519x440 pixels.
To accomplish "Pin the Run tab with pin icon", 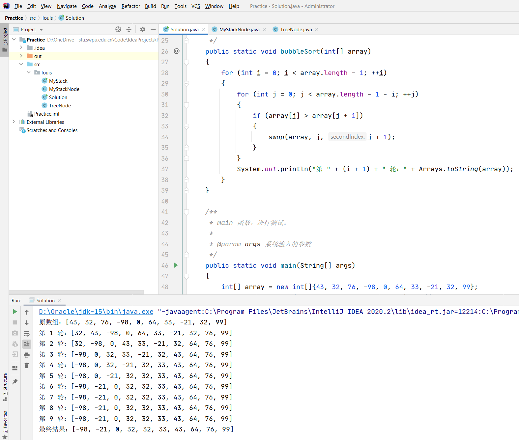I will (15, 382).
